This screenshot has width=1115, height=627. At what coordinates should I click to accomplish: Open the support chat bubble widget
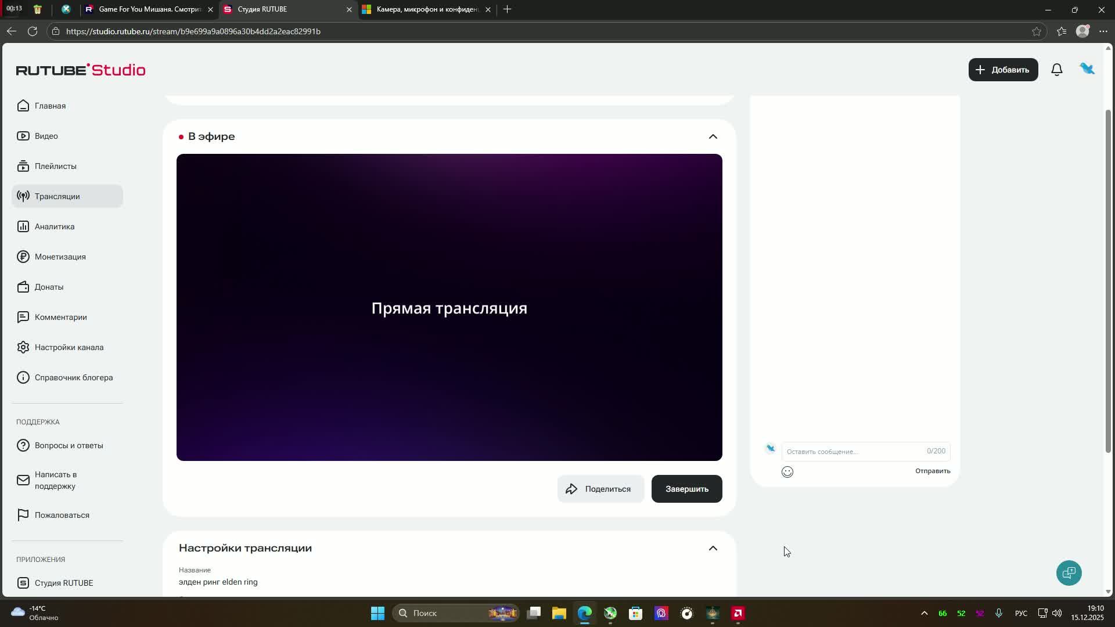click(x=1069, y=573)
